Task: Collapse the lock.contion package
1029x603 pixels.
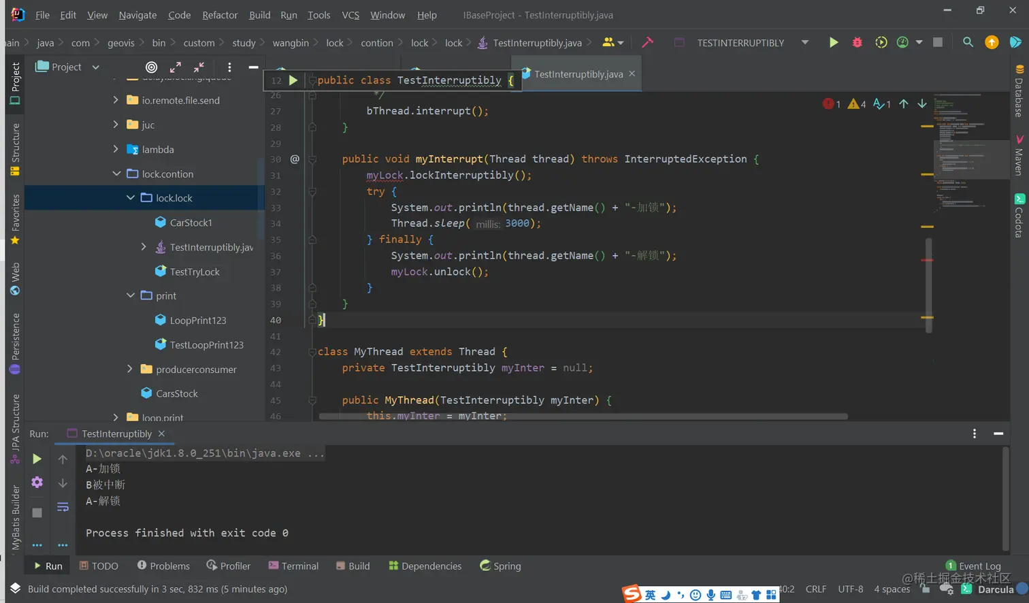Action: 116,174
